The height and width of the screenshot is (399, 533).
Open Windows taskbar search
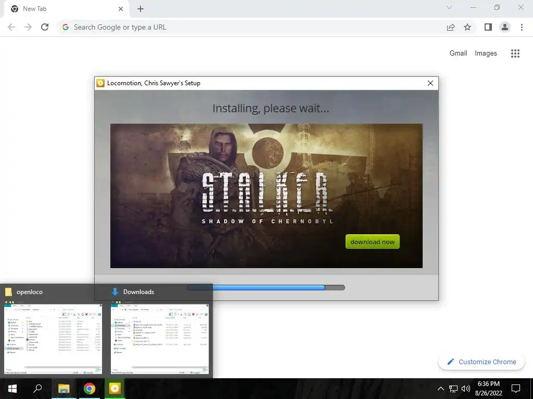click(37, 389)
